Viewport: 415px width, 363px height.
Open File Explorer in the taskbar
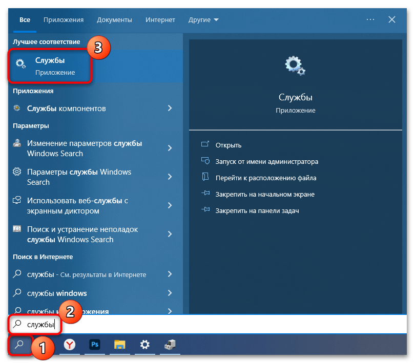pos(120,345)
